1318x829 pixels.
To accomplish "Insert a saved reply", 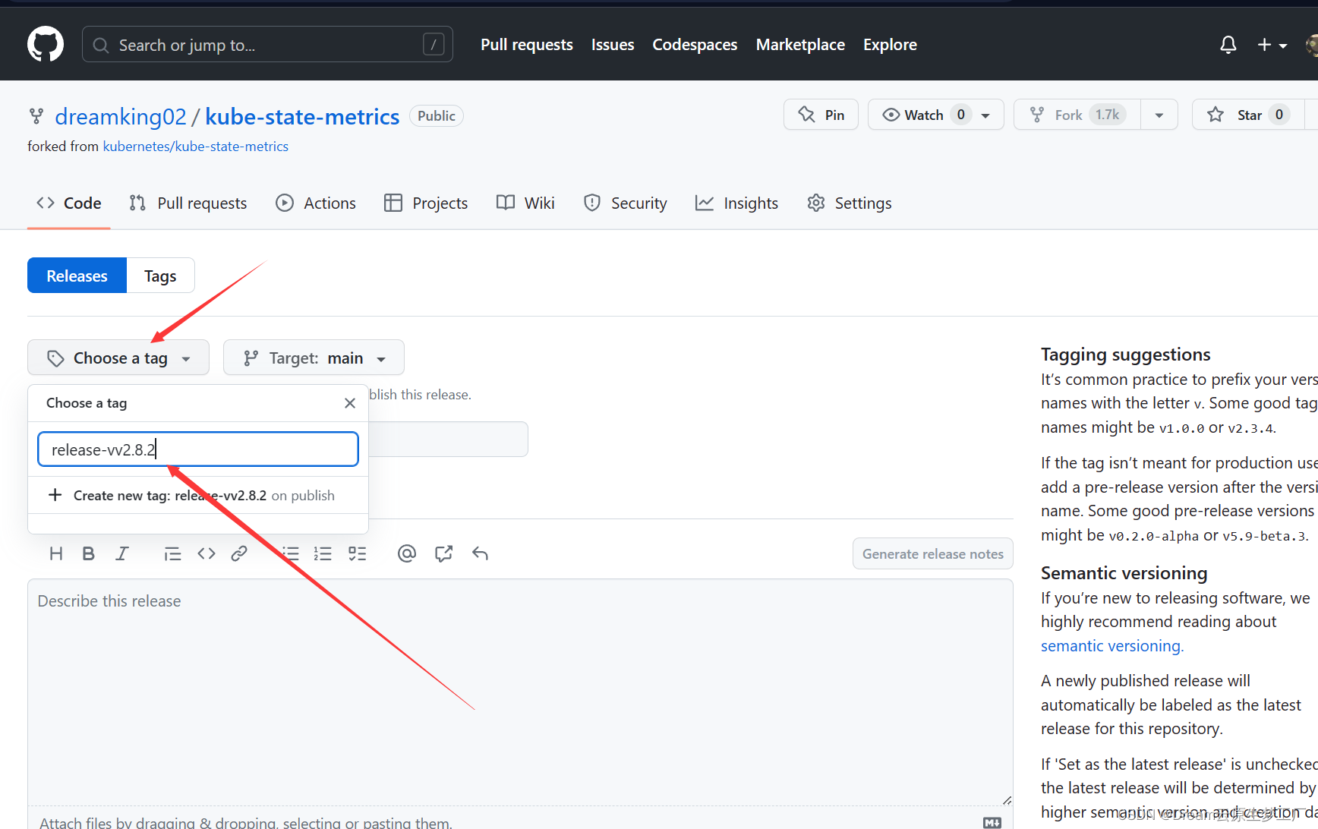I will point(480,553).
